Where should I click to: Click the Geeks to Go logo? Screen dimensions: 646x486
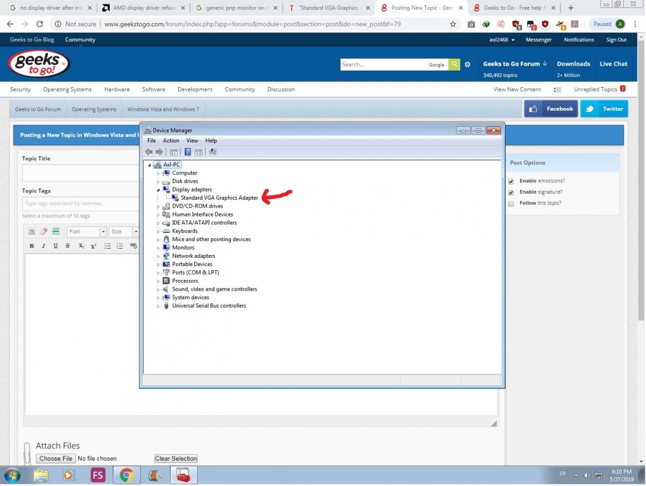click(39, 65)
